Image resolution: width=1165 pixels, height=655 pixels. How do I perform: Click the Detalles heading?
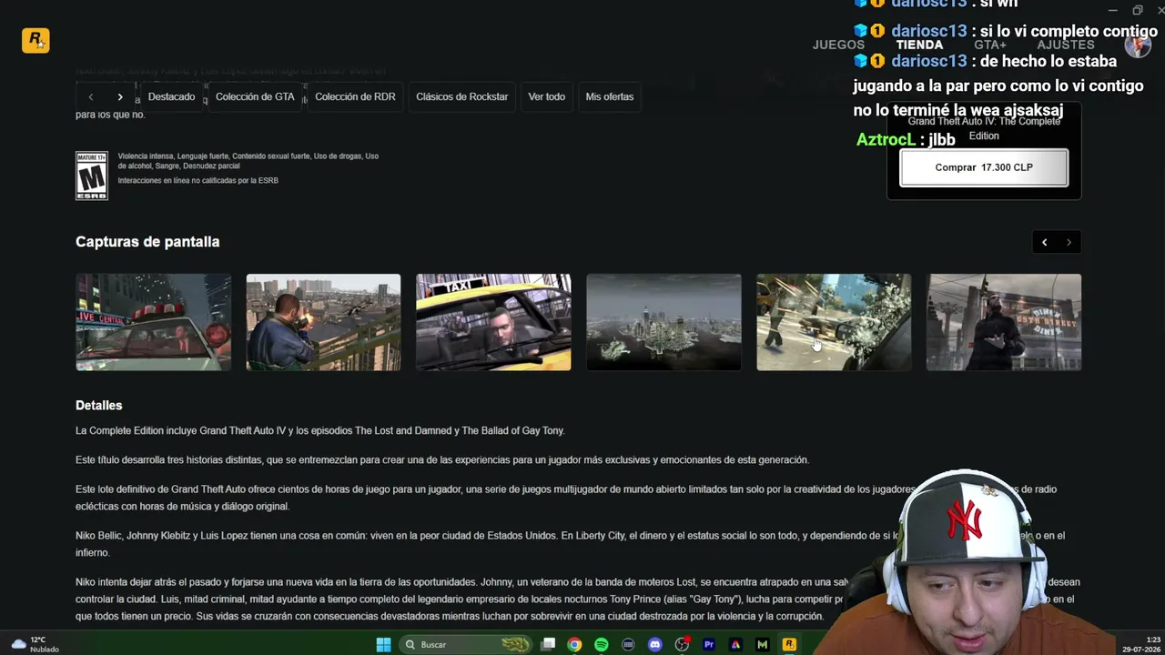98,406
